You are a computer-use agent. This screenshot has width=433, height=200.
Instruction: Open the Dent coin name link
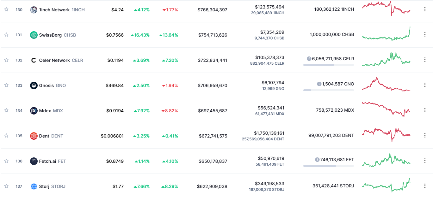tap(44, 136)
